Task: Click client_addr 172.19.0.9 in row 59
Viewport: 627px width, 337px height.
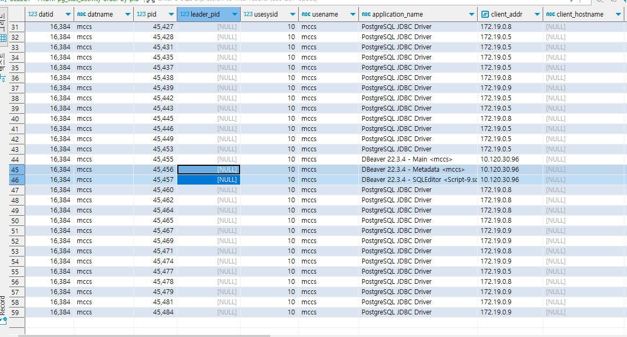Action: pyautogui.click(x=510, y=312)
